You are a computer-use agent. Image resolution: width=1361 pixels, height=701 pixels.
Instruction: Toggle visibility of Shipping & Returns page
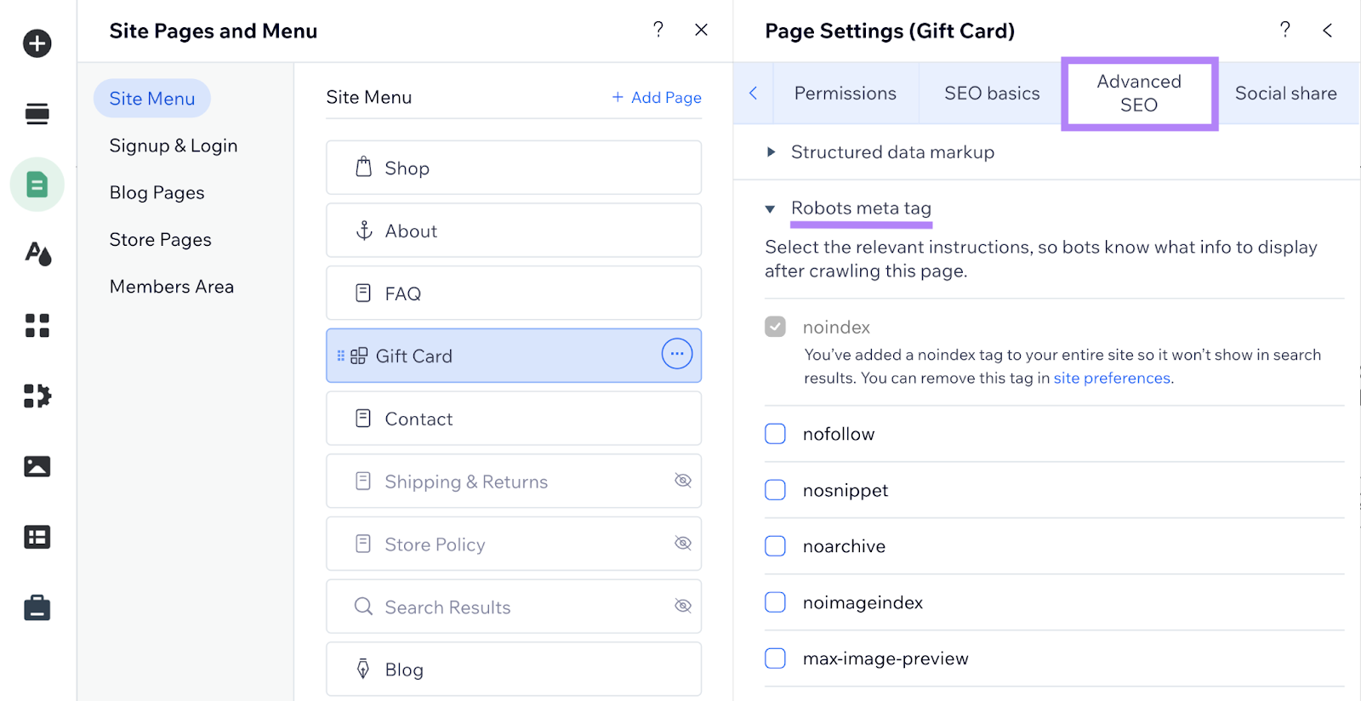coord(682,481)
